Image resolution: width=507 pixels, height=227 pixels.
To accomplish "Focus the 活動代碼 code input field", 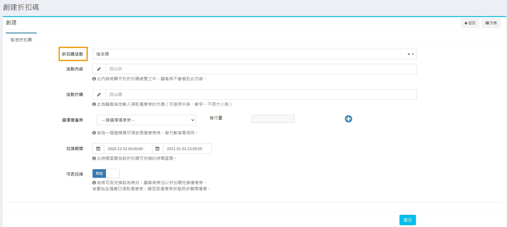I will pyautogui.click(x=260, y=95).
